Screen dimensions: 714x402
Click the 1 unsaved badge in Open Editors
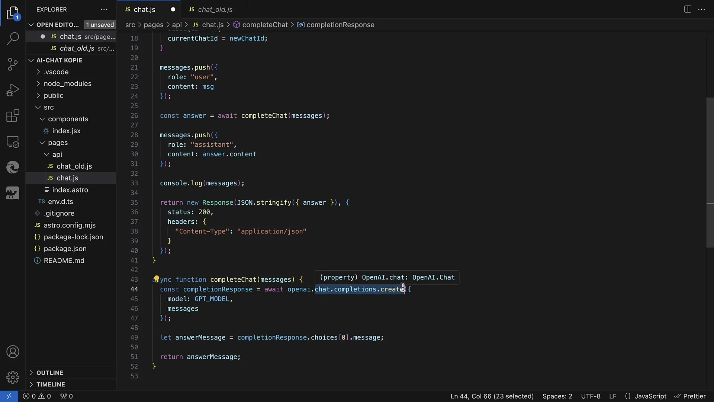100,25
